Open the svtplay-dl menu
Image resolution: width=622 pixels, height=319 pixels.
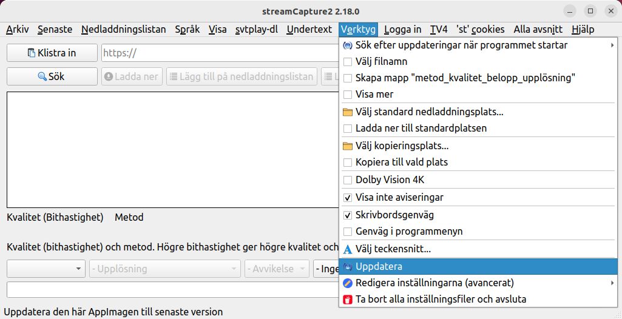(257, 29)
